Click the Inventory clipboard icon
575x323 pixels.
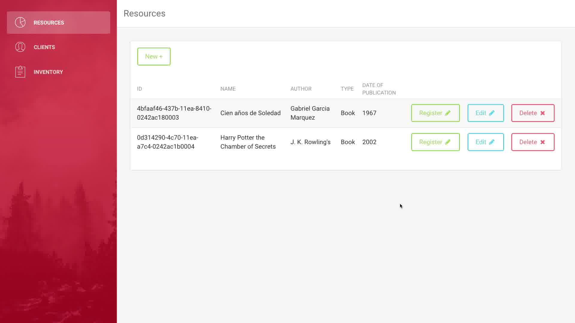coord(20,72)
